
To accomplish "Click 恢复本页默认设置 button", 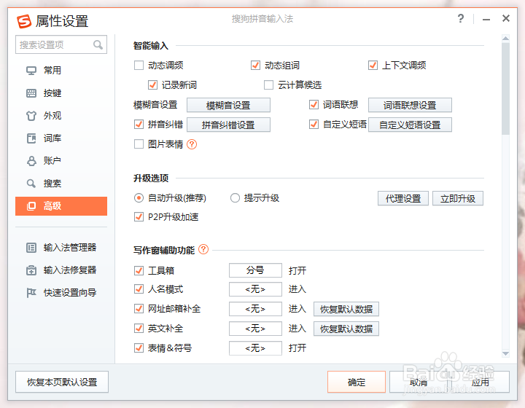I will pos(62,382).
